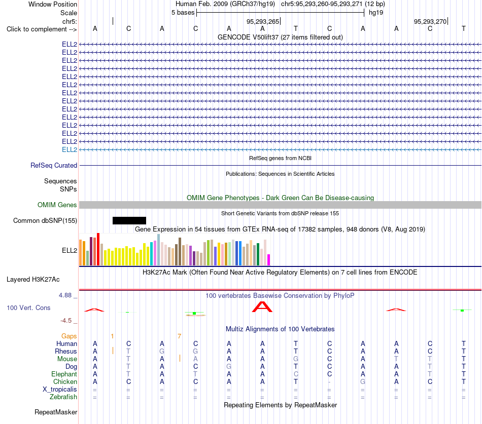Open 'Short Genetic Variants from dbSNP release 155' title
Screen dimensions: 482x424
point(280,213)
